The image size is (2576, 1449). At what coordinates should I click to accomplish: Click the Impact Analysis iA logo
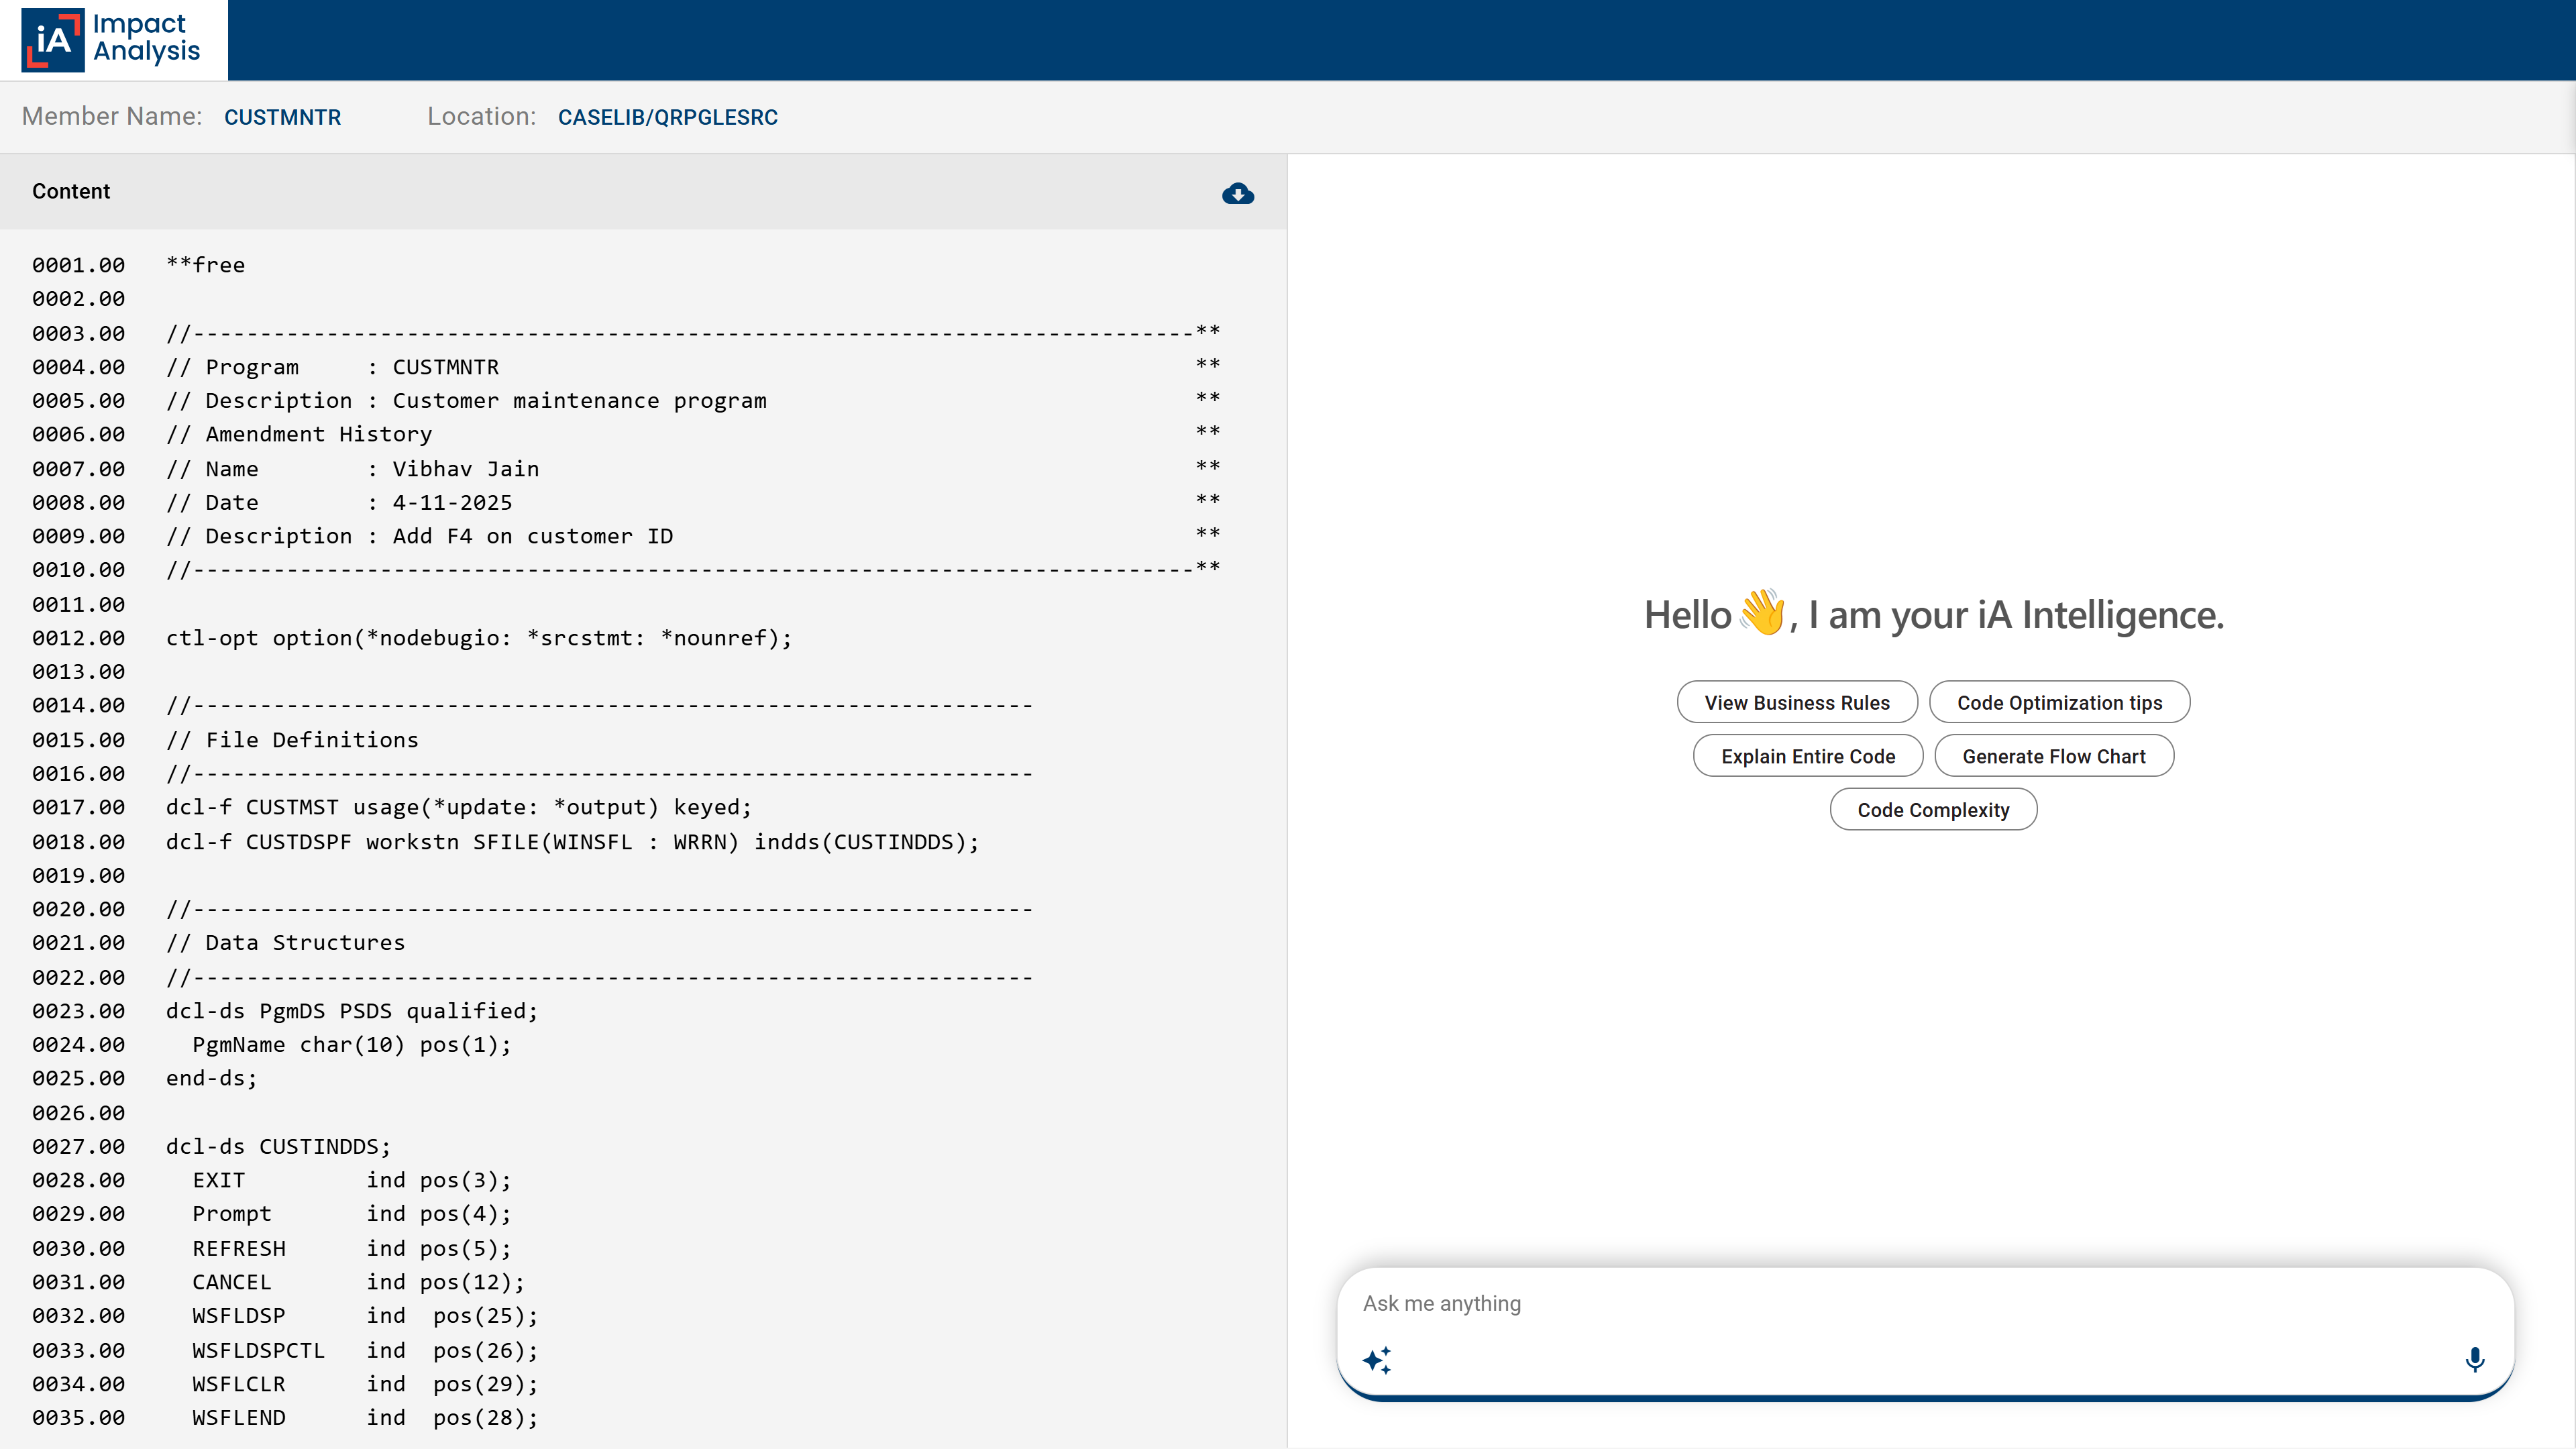53,40
